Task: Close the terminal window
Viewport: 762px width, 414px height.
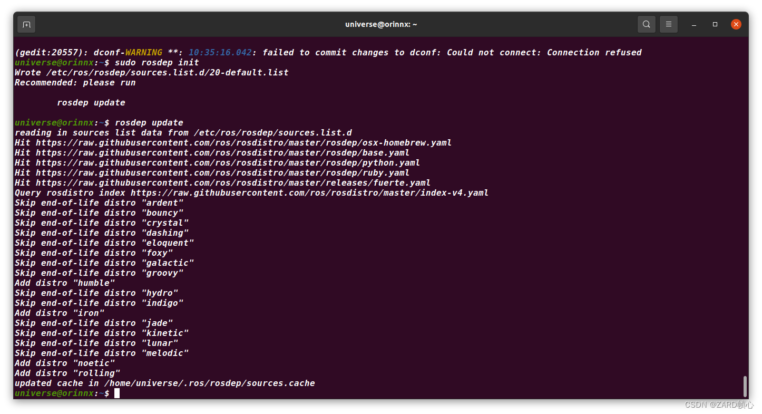Action: pyautogui.click(x=736, y=24)
